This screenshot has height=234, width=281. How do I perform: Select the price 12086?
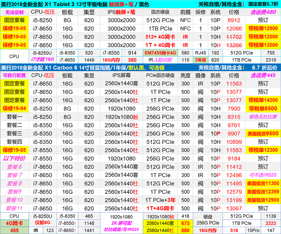pyautogui.click(x=234, y=29)
